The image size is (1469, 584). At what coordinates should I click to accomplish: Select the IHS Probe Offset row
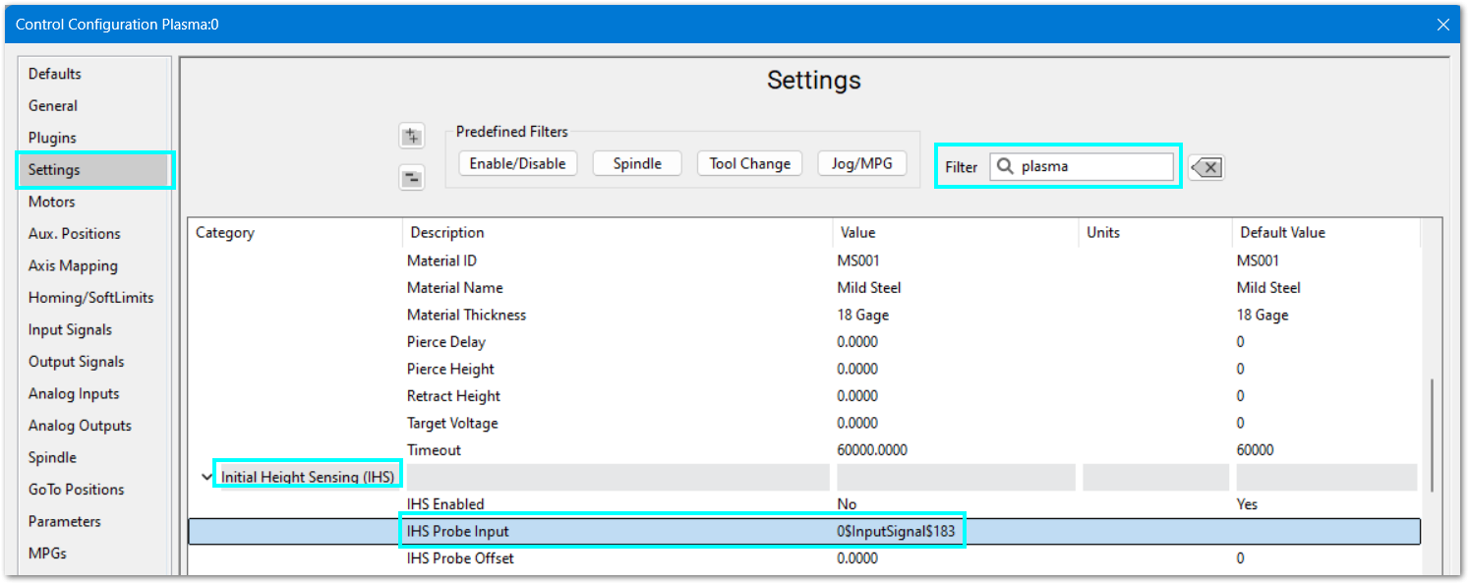click(804, 558)
